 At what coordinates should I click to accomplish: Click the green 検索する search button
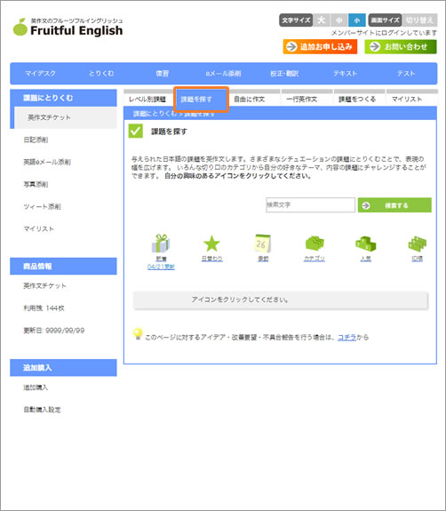coord(394,205)
